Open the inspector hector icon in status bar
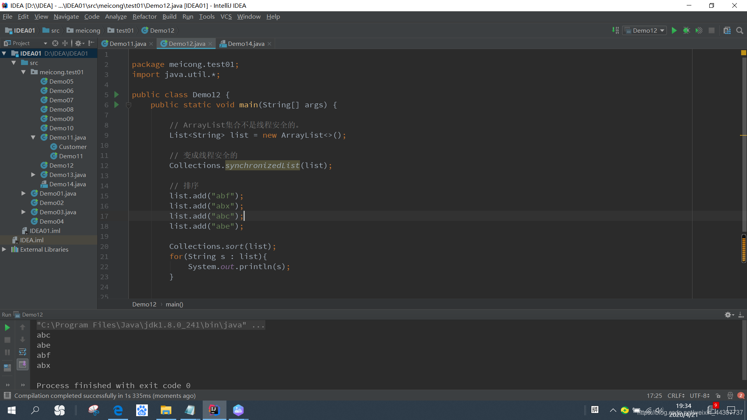This screenshot has width=747, height=420. click(x=730, y=395)
